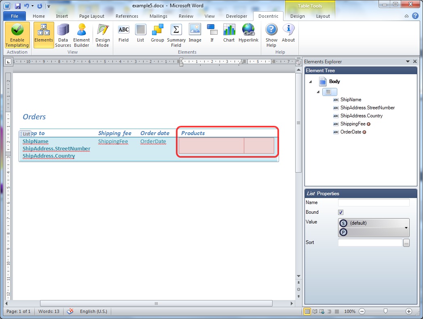Open the Value dropdown in List Properties
The image size is (423, 319).
[406, 227]
